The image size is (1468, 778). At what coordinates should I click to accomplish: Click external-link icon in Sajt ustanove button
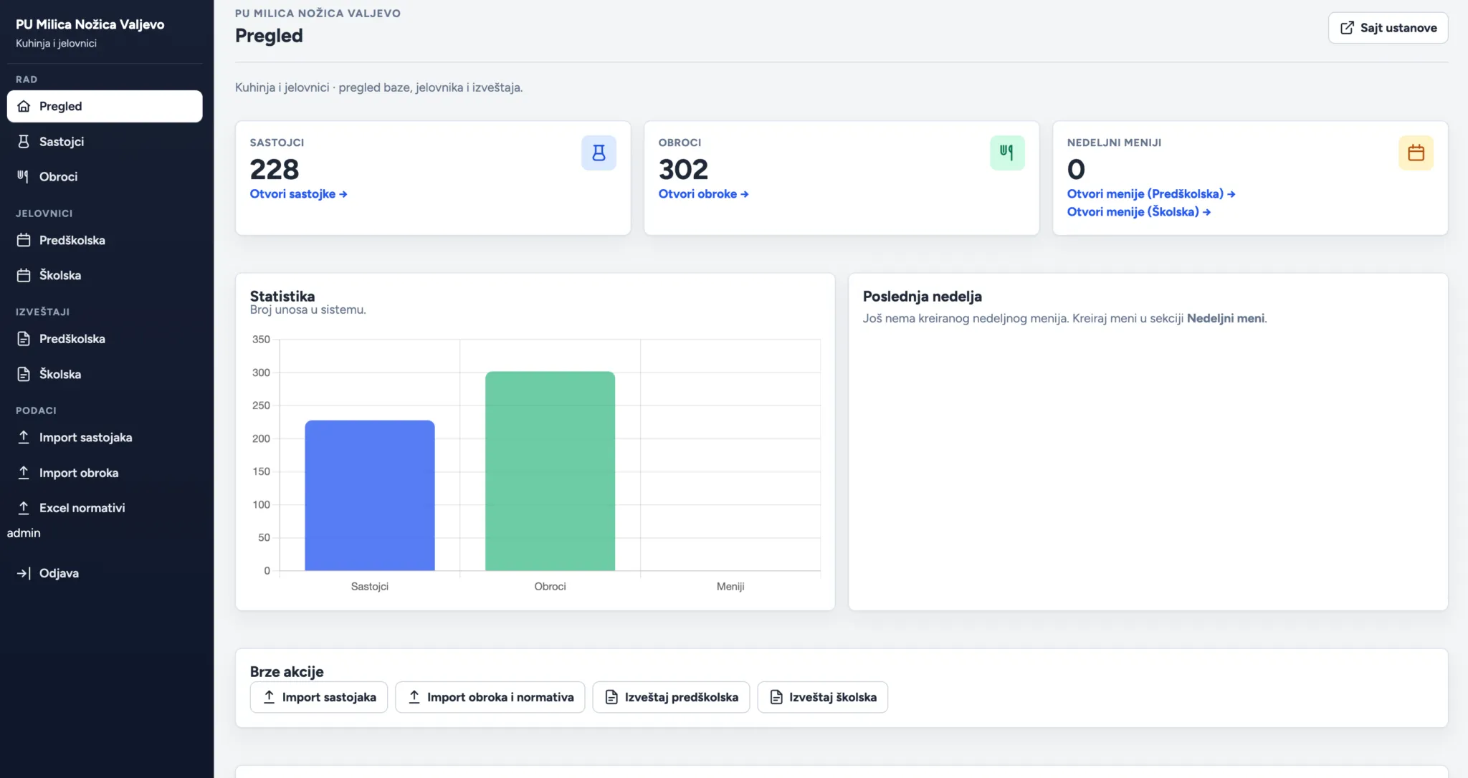(1347, 28)
